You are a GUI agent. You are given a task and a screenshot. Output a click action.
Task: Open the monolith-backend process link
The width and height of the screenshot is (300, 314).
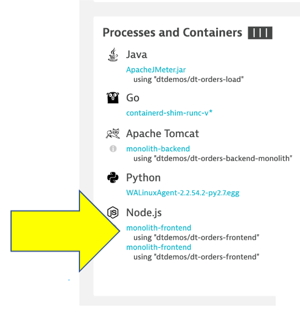coord(158,149)
